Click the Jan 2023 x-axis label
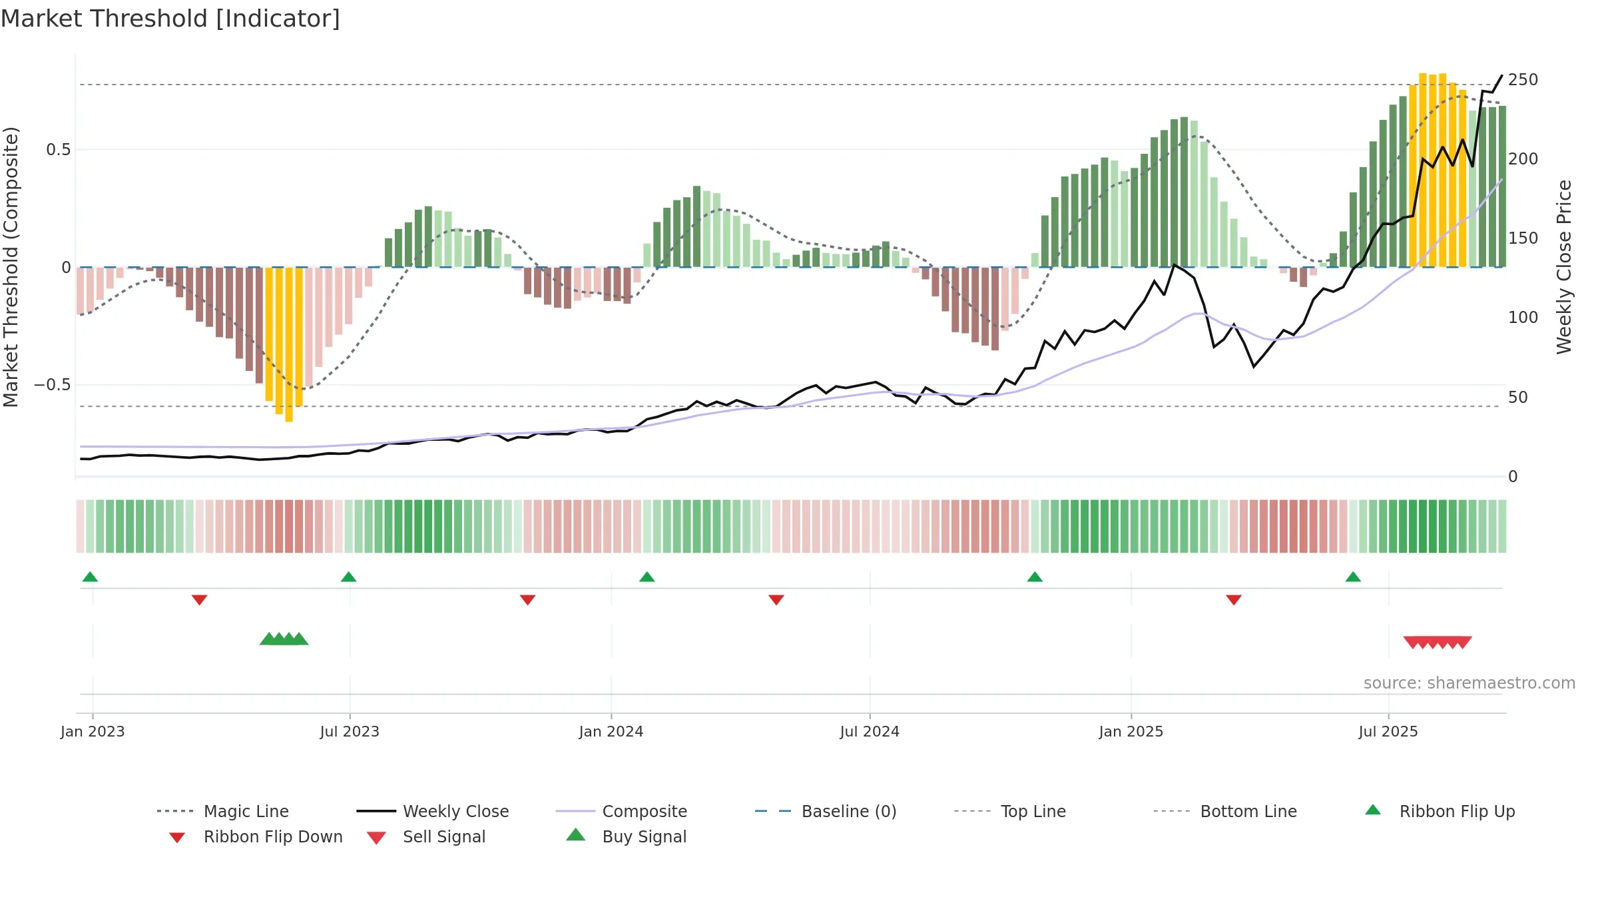This screenshot has width=1598, height=899. [93, 731]
